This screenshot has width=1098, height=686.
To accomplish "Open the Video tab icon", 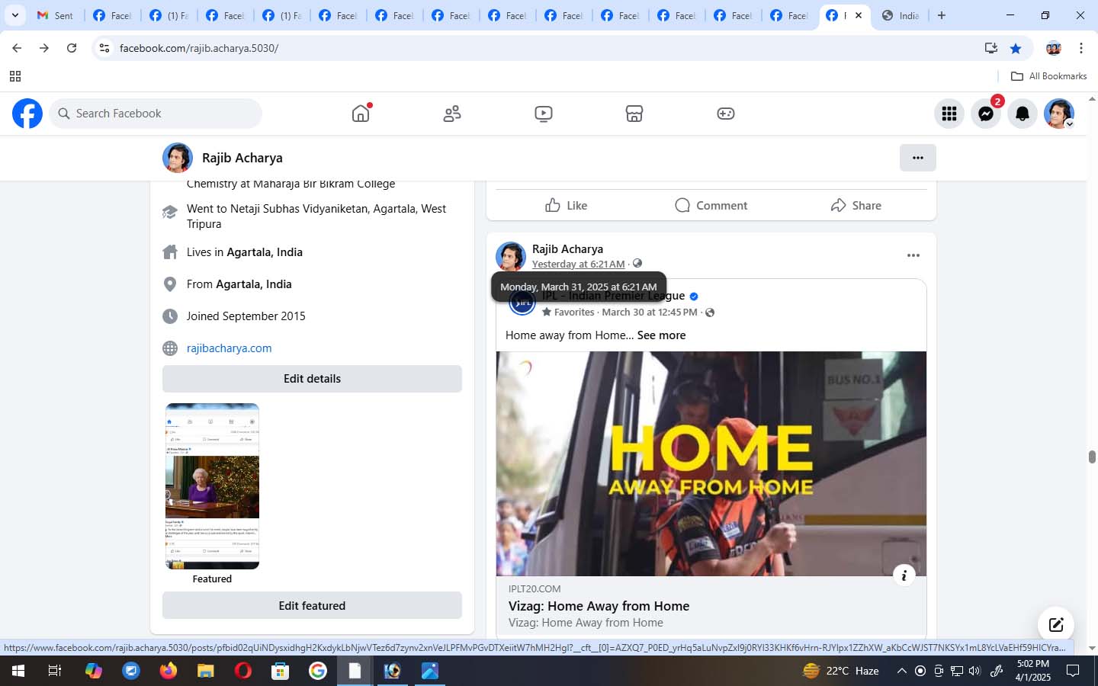I will 544,114.
